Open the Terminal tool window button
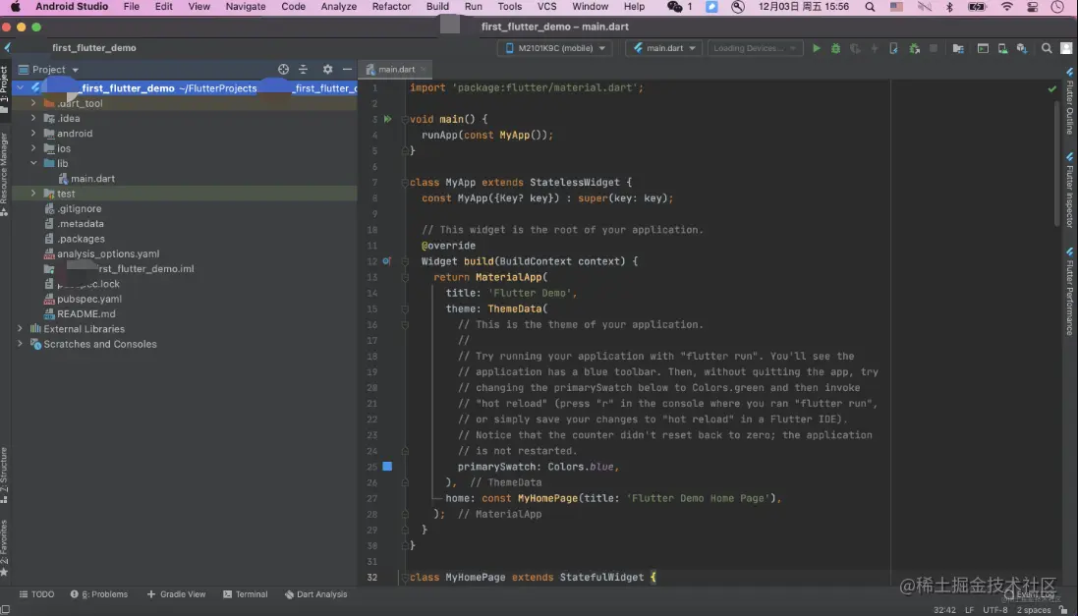The width and height of the screenshot is (1078, 616). point(246,594)
